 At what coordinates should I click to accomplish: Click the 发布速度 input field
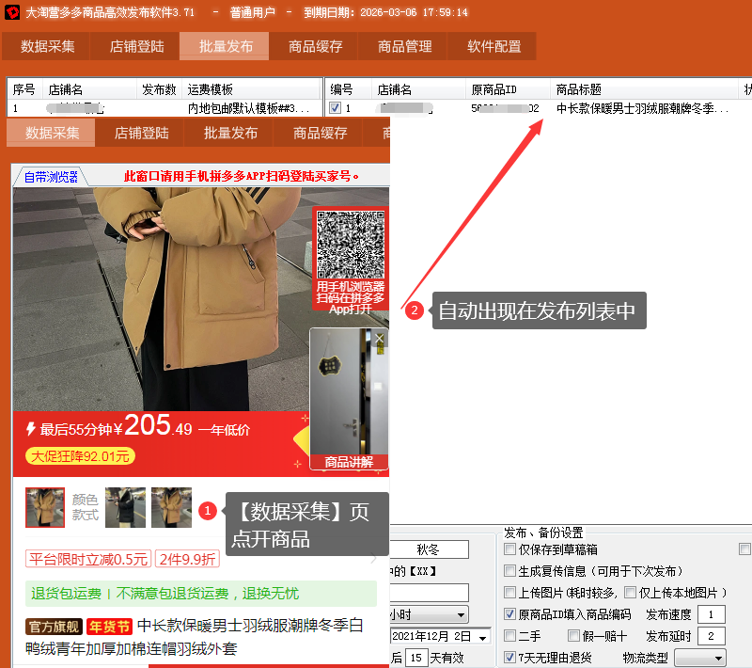(711, 614)
